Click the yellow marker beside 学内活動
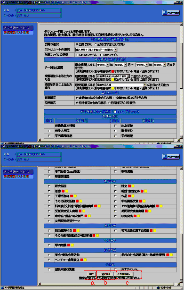 (x=72, y=245)
